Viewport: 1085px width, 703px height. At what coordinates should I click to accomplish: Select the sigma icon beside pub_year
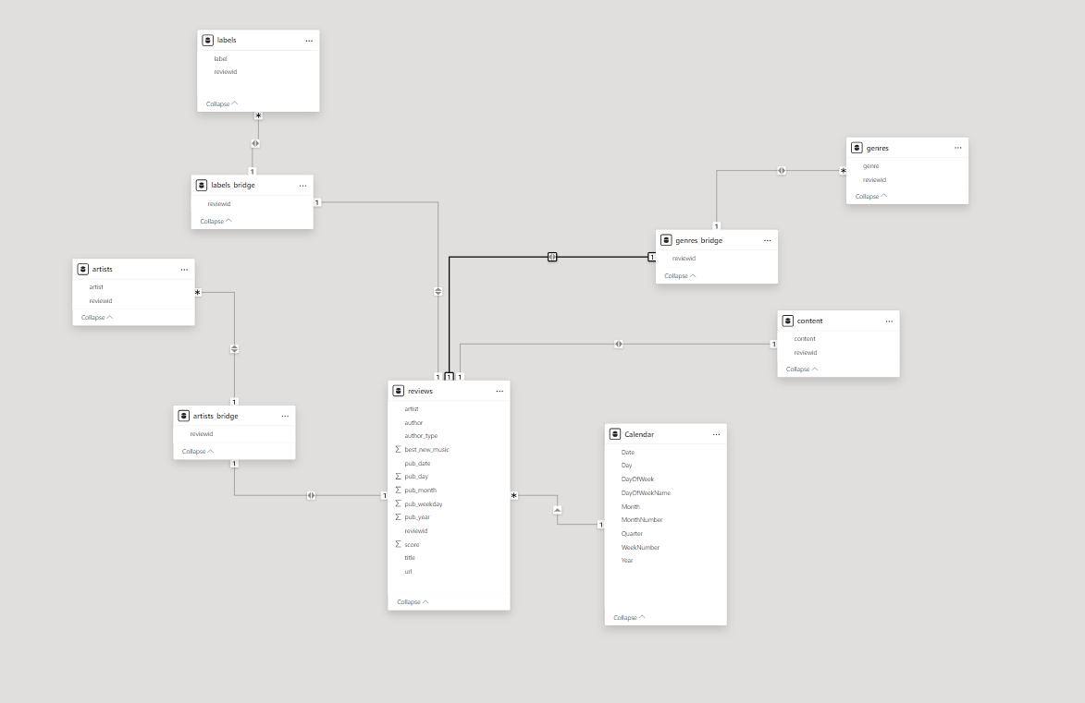tap(398, 517)
